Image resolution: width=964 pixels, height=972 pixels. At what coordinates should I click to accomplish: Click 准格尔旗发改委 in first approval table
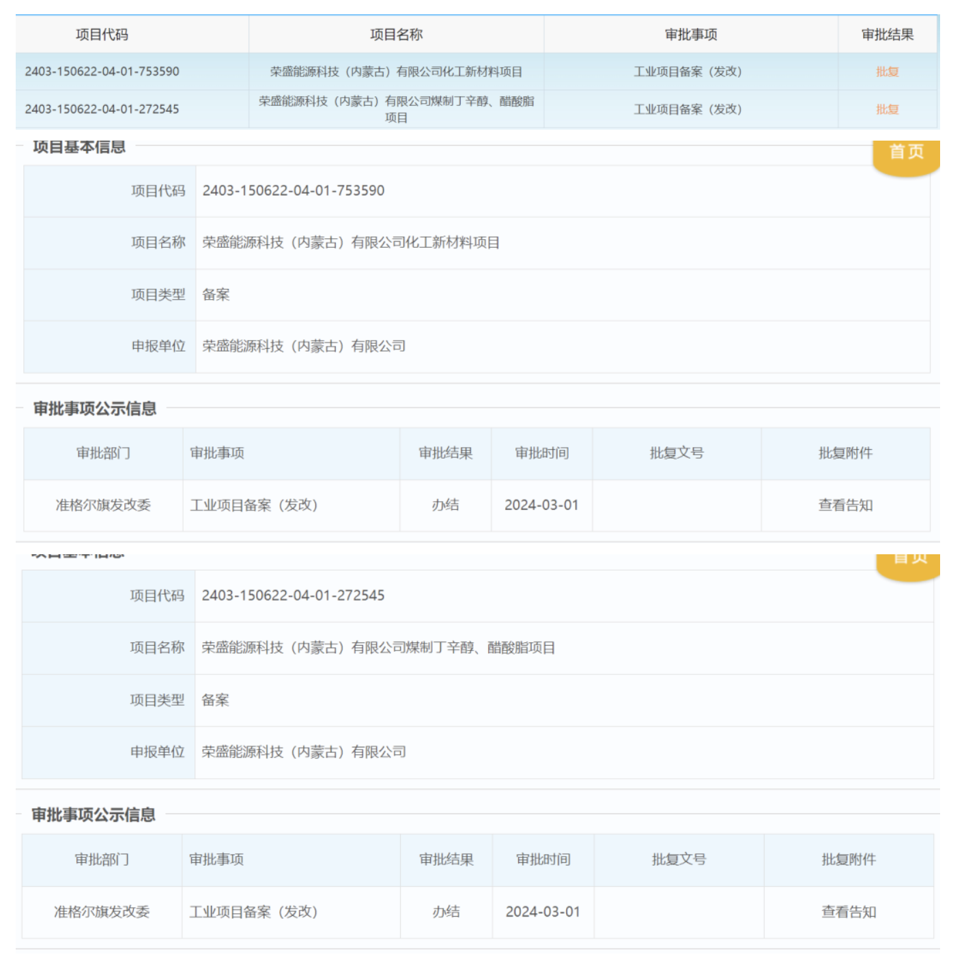103,505
